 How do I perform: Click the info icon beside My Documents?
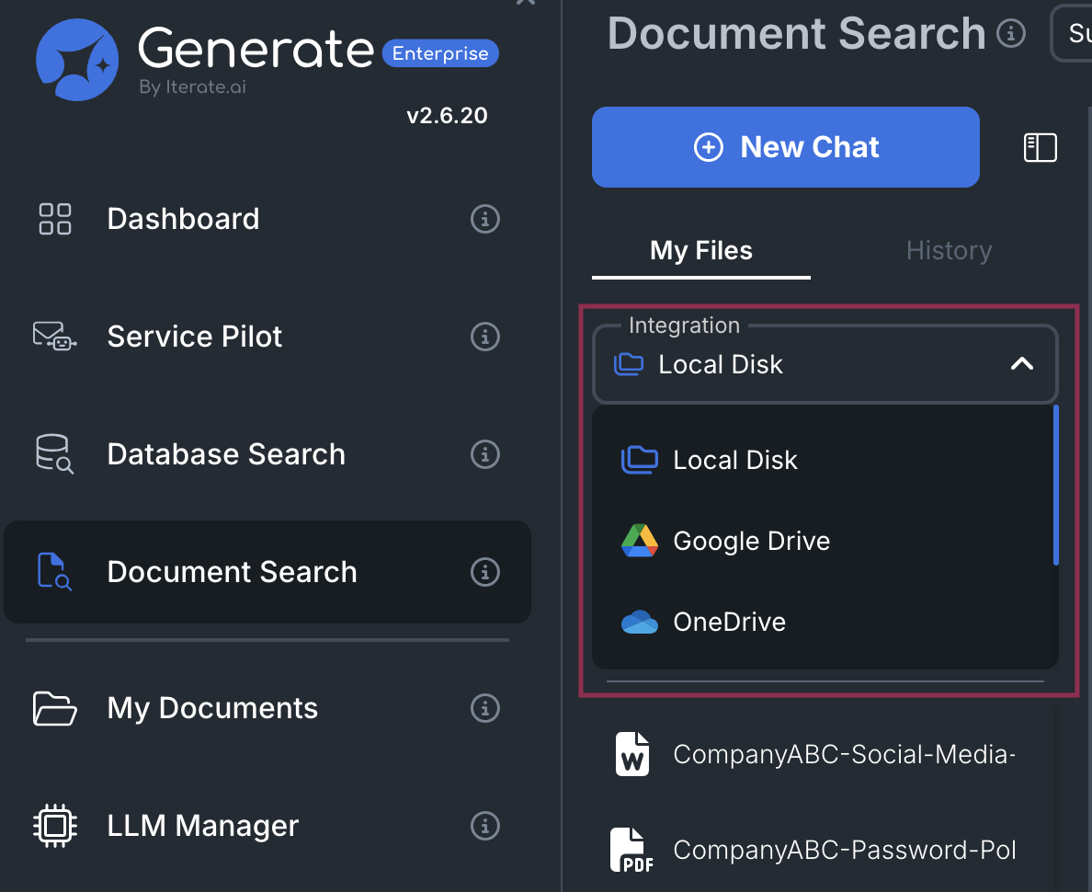coord(485,708)
